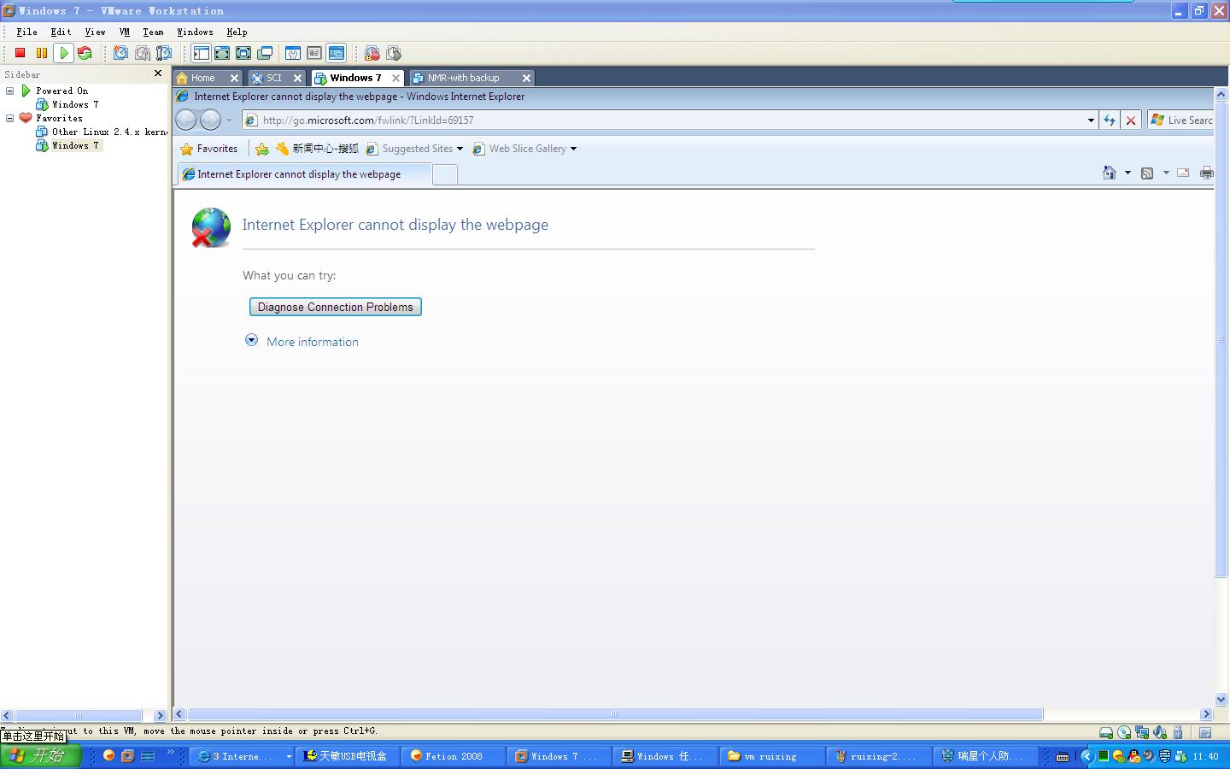Refresh the page in Internet Explorer
The width and height of the screenshot is (1230, 769).
pyautogui.click(x=1109, y=120)
